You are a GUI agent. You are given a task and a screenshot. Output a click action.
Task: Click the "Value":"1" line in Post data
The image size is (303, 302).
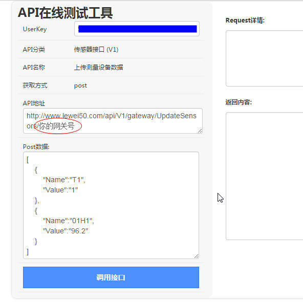(x=60, y=190)
